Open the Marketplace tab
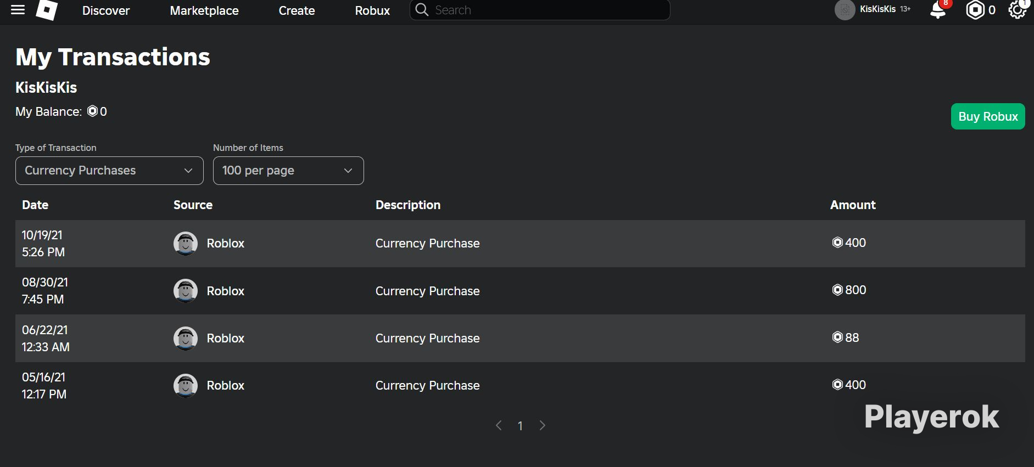 tap(204, 10)
